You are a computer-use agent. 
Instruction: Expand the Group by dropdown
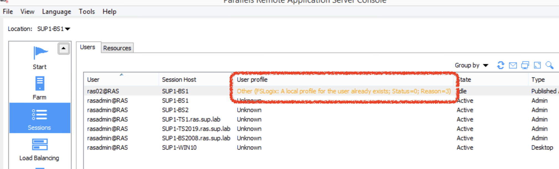(471, 65)
